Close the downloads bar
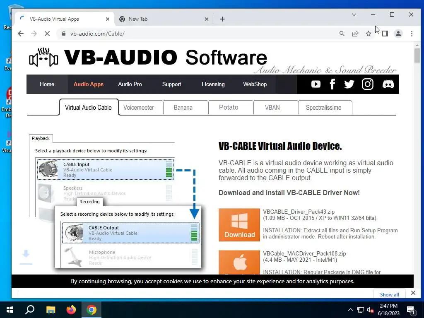 (413, 293)
